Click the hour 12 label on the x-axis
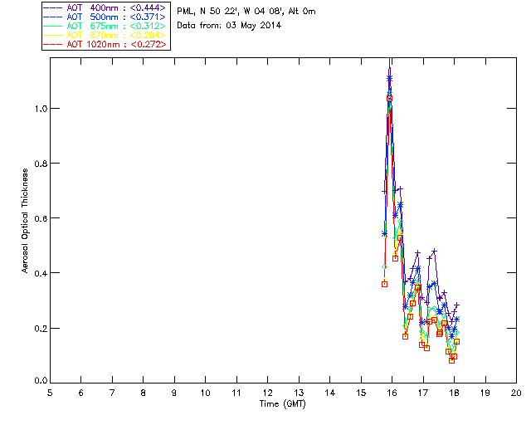This screenshot has height=425, width=531. (x=267, y=393)
